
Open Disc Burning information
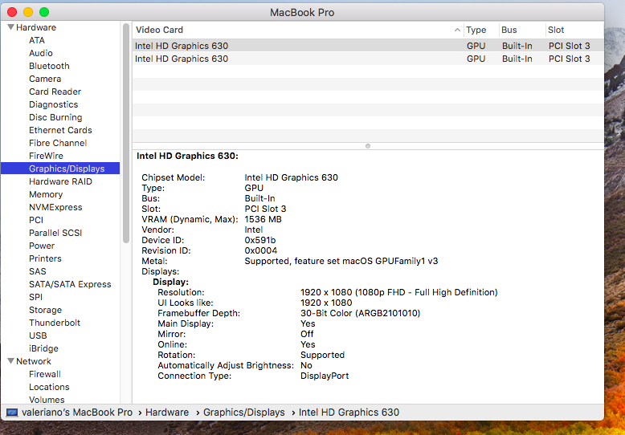55,117
